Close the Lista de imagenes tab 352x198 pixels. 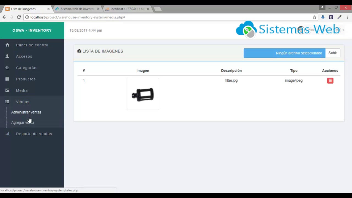48,9
